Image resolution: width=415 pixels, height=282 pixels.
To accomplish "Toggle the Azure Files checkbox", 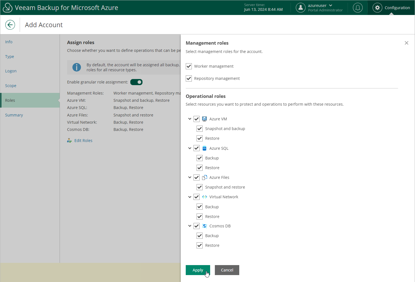I will tap(197, 177).
